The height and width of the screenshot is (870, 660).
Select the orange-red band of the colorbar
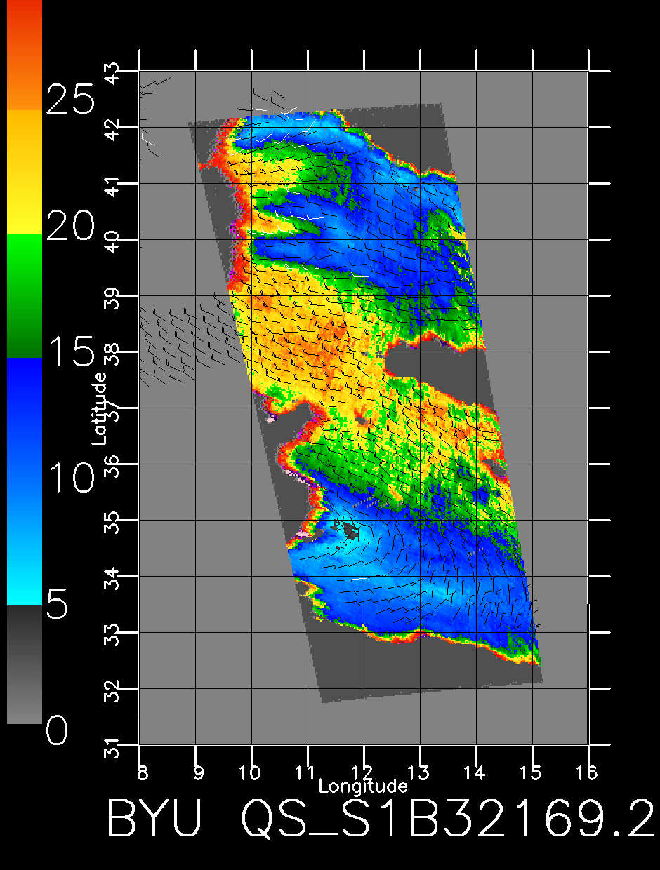(x=25, y=55)
